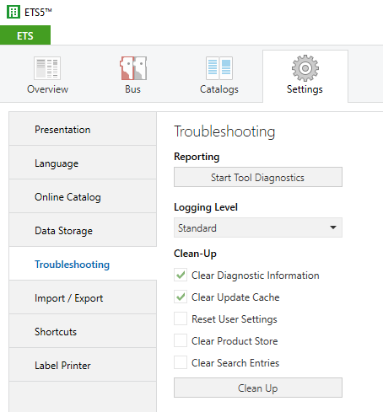This screenshot has width=383, height=412.
Task: Open the Language settings section
Action: (x=83, y=163)
